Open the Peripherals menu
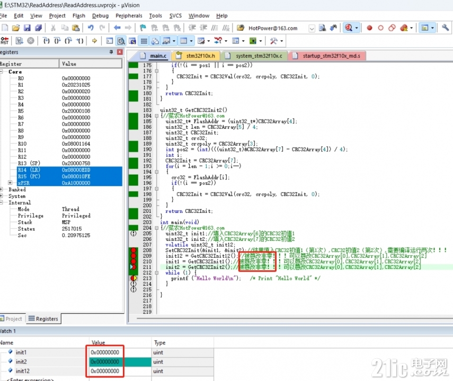The image size is (453, 381). tap(129, 15)
